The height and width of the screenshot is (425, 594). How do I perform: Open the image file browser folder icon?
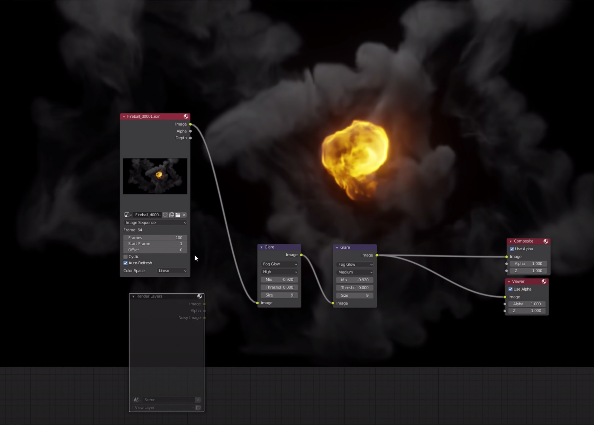[x=178, y=215]
